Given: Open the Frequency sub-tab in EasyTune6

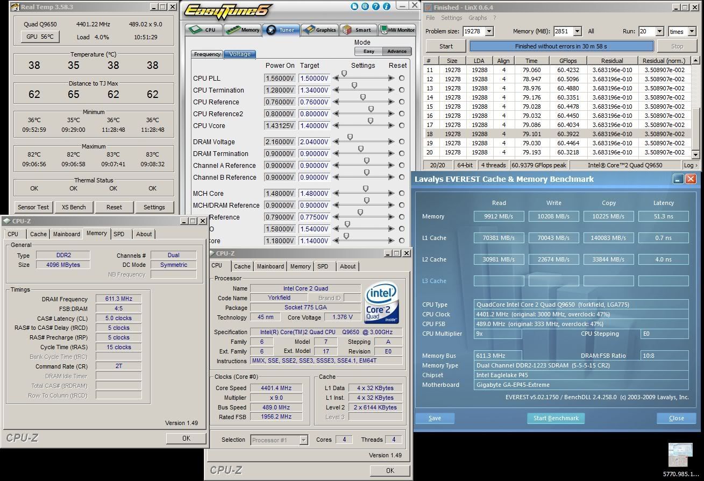Looking at the screenshot, I should [207, 54].
